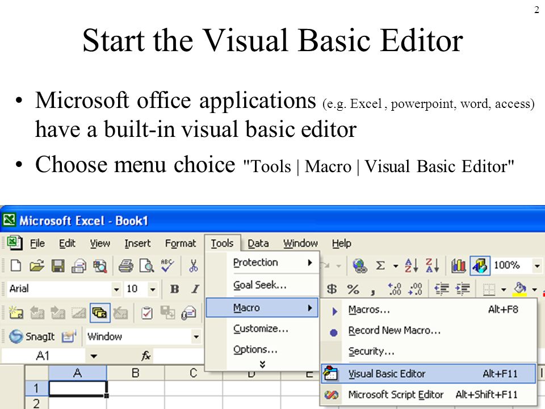Select Visual Basic Editor menu item
The image size is (545, 409).
(x=428, y=374)
